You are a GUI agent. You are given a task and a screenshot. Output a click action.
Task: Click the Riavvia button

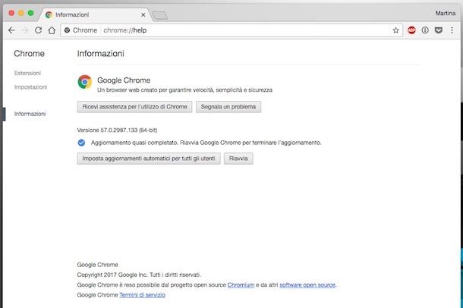tap(238, 159)
